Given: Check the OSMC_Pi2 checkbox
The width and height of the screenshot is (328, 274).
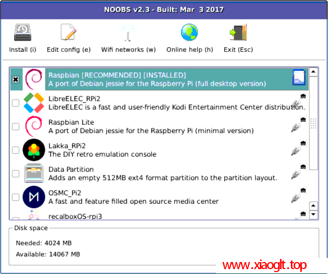Looking at the screenshot, I should point(16,197).
